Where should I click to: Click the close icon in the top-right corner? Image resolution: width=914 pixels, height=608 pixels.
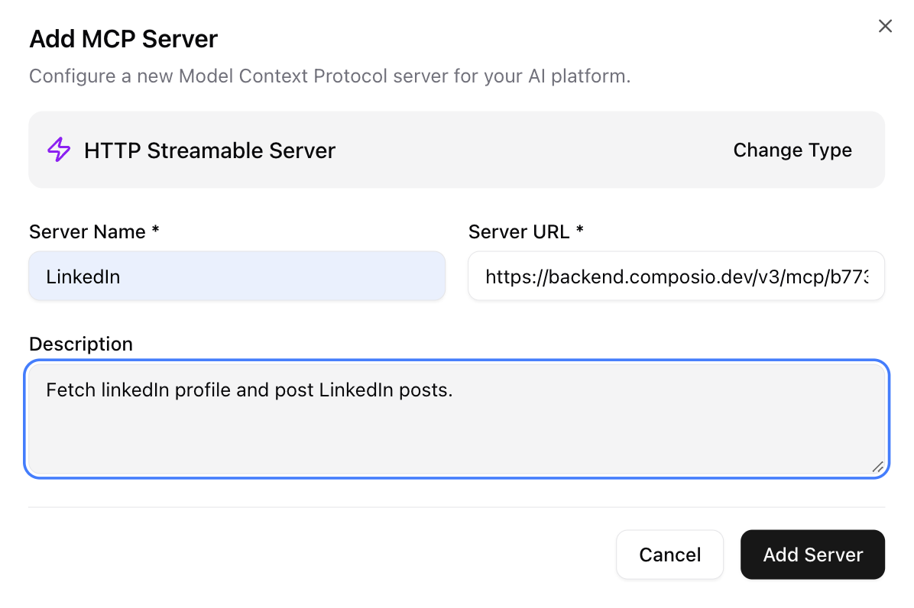pyautogui.click(x=885, y=25)
